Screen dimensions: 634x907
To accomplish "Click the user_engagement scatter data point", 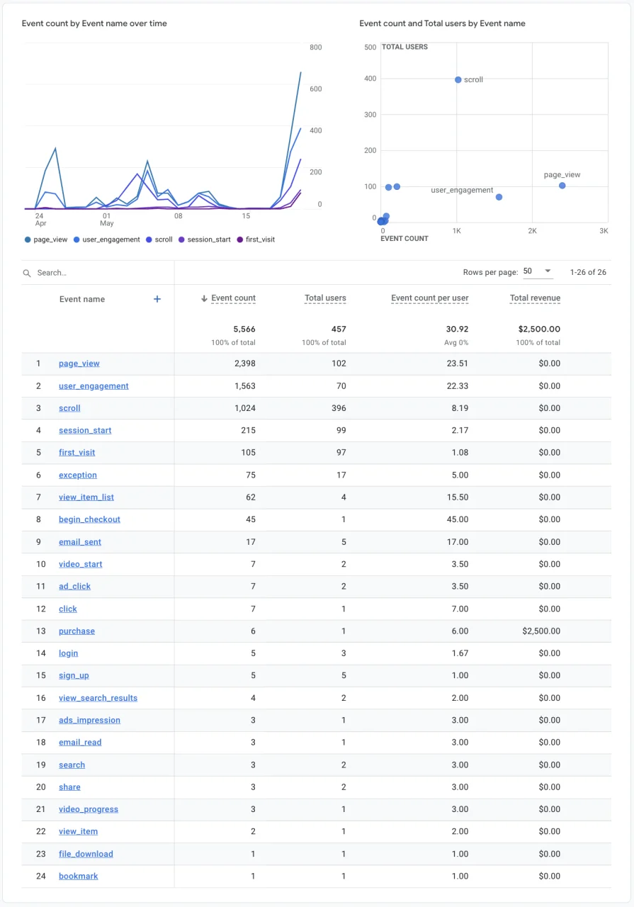I will coord(499,197).
